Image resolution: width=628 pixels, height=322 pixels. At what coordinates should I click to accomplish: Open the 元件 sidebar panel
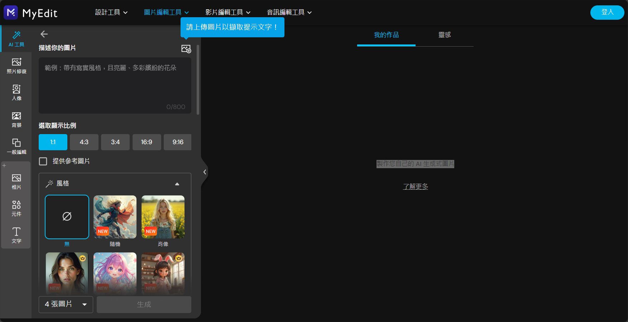[16, 208]
